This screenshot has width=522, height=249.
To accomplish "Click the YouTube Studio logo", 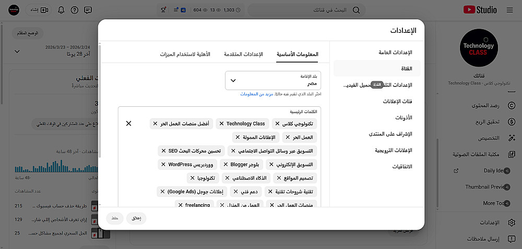I will pos(480,10).
